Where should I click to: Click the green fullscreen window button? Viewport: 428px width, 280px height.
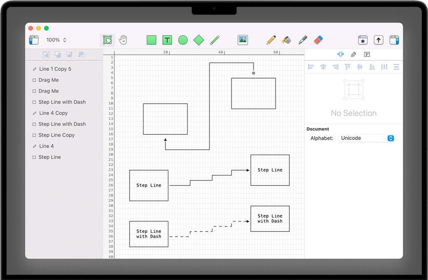pyautogui.click(x=47, y=28)
